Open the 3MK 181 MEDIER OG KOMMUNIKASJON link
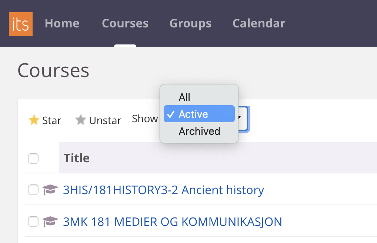The image size is (377, 243). coord(172,222)
